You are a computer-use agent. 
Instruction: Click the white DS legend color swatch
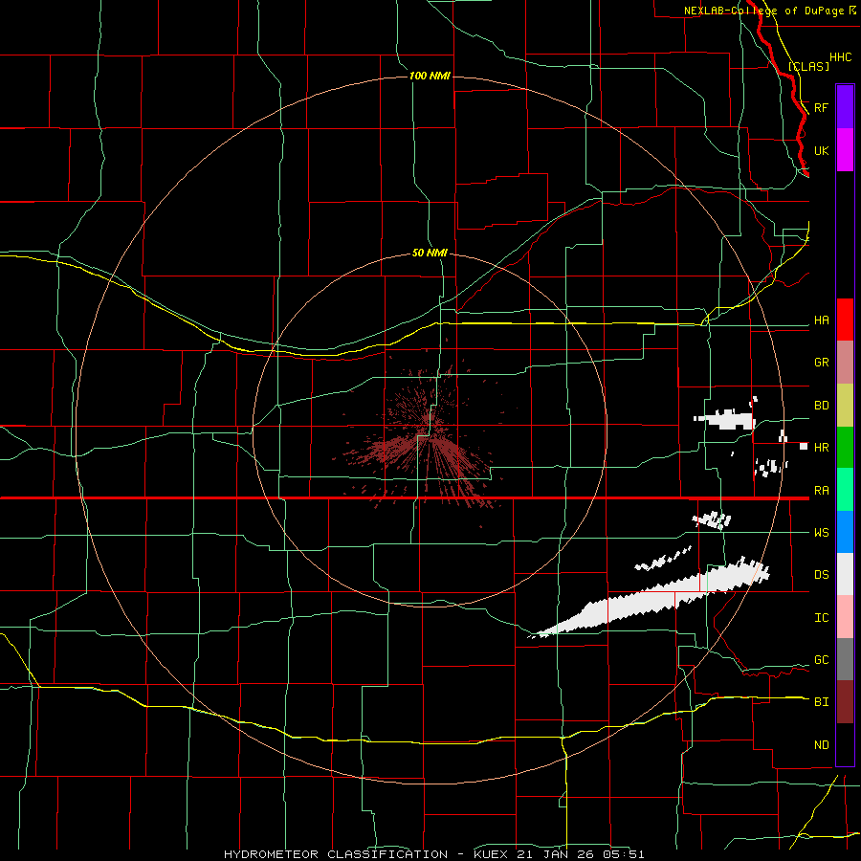(845, 574)
